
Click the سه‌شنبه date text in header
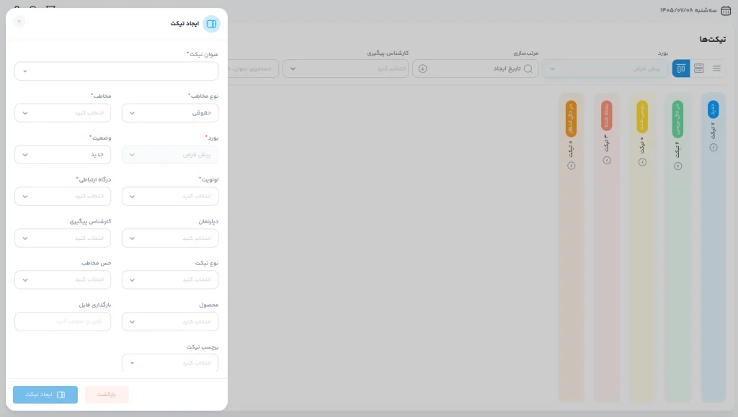coord(688,10)
